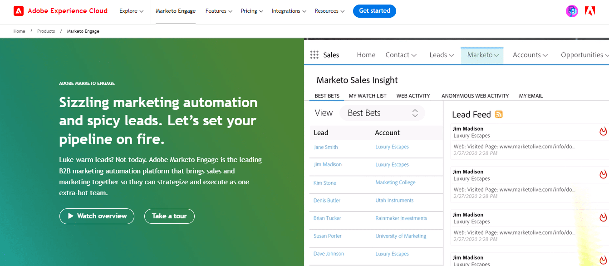Screen dimensions: 609x266
Task: Click the Adobe Experience Cloud logo
Action: tap(59, 10)
